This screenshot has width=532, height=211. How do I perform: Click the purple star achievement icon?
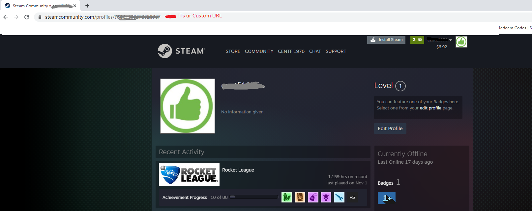pyautogui.click(x=326, y=197)
